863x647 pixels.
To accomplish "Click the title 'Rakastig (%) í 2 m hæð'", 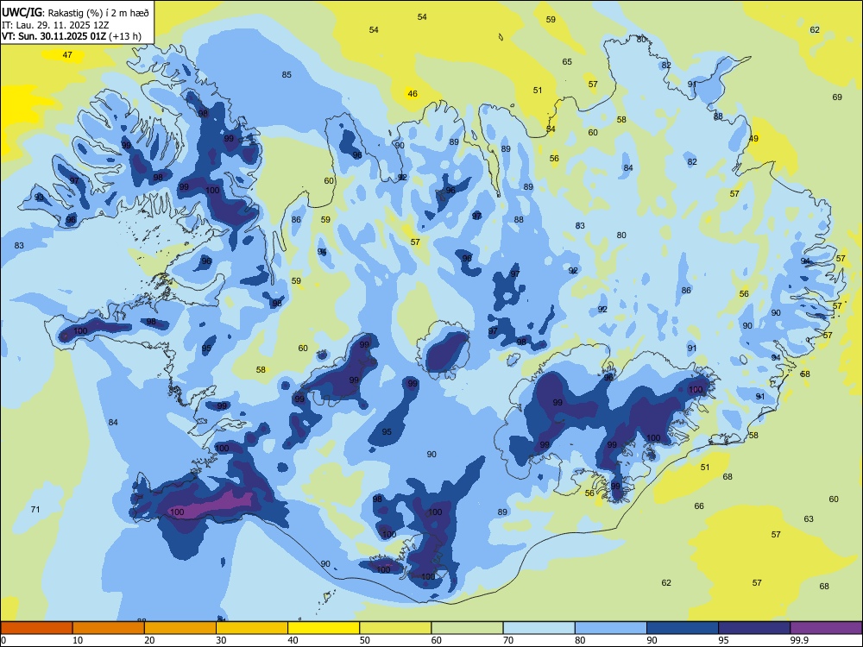I will (x=98, y=12).
